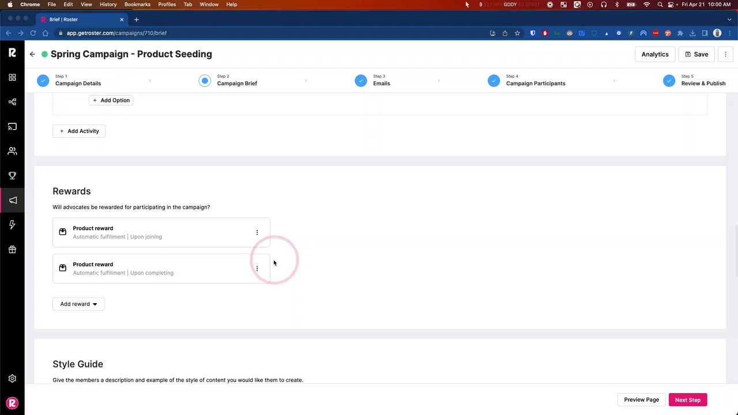Click the campaign title Spring Campaign - Product Seeding

coord(131,54)
